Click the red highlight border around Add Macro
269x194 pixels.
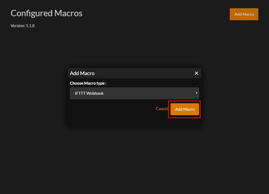pyautogui.click(x=168, y=109)
